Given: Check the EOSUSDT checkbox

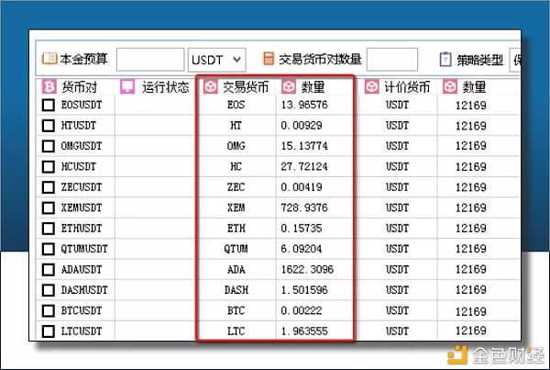Looking at the screenshot, I should [49, 105].
